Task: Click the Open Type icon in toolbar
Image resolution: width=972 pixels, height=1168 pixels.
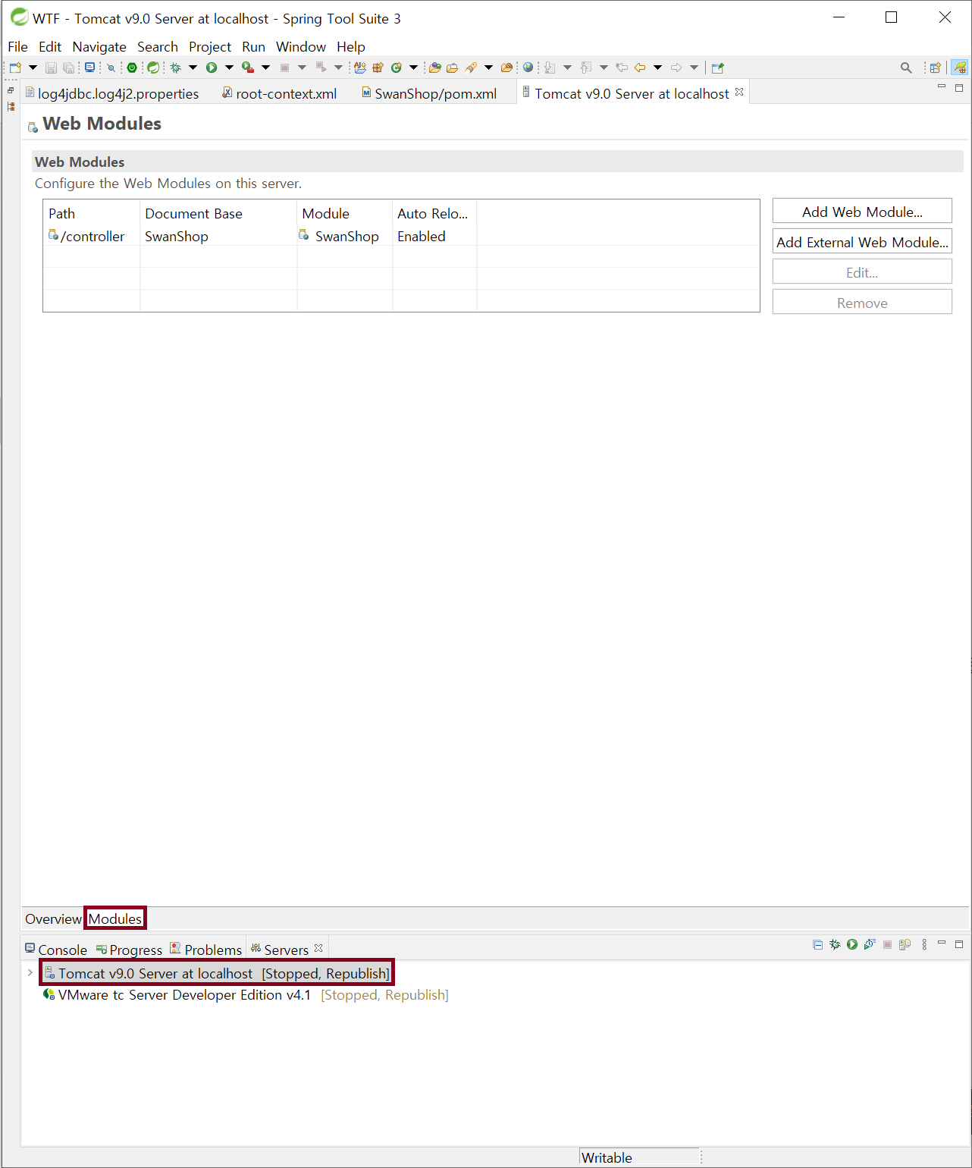Action: click(434, 68)
